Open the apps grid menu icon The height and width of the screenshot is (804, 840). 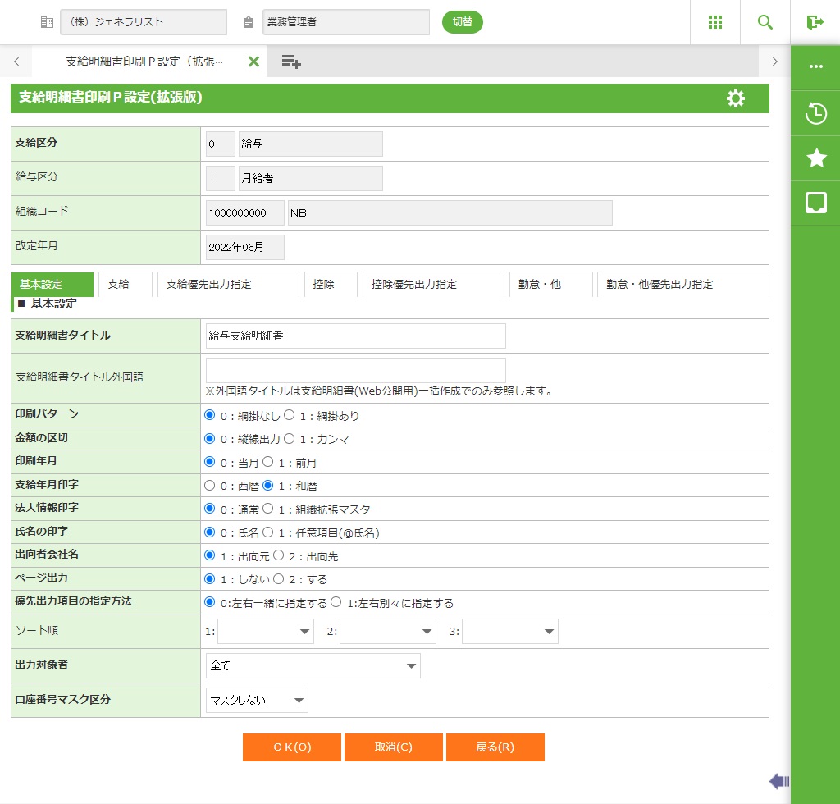point(715,22)
